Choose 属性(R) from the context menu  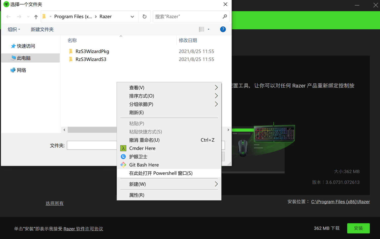pos(137,195)
